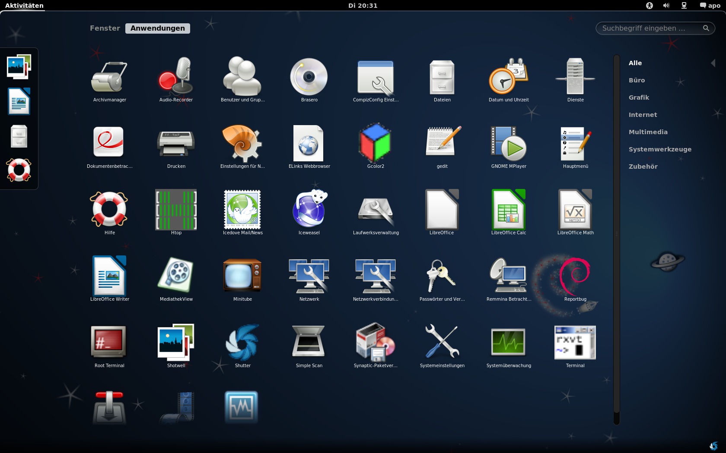Launch LibreOffice Calc
Image resolution: width=726 pixels, height=453 pixels.
point(509,213)
